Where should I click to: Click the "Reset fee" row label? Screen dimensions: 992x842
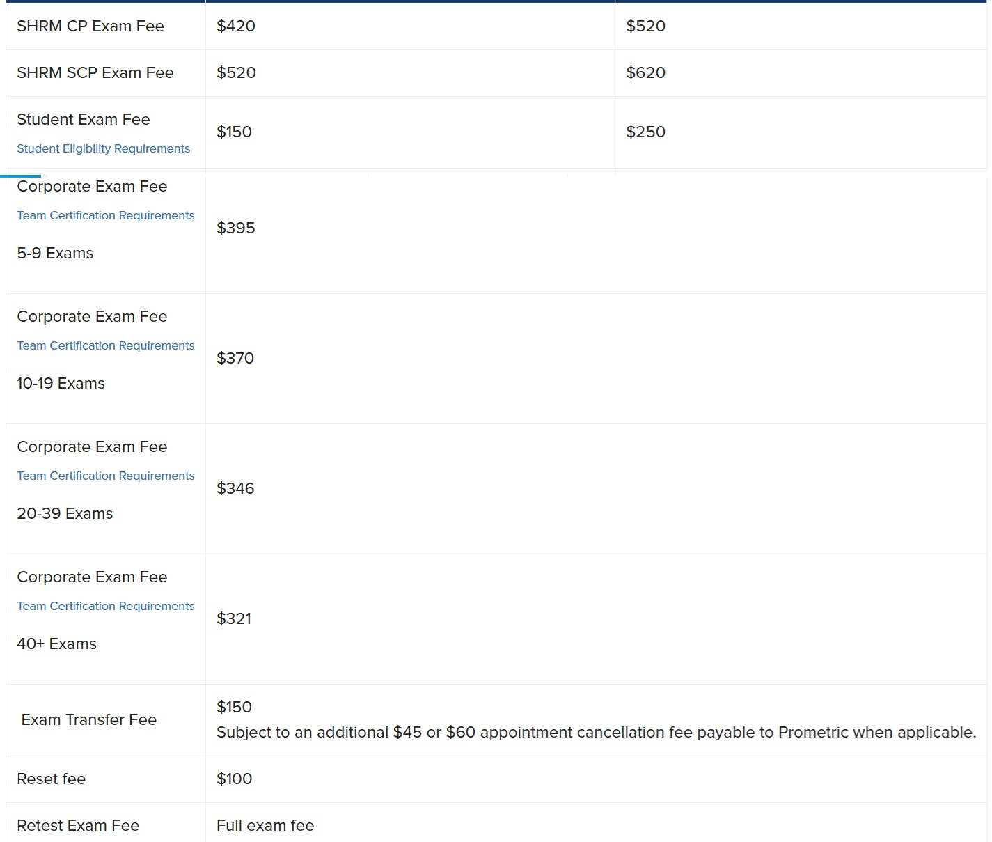click(x=51, y=779)
